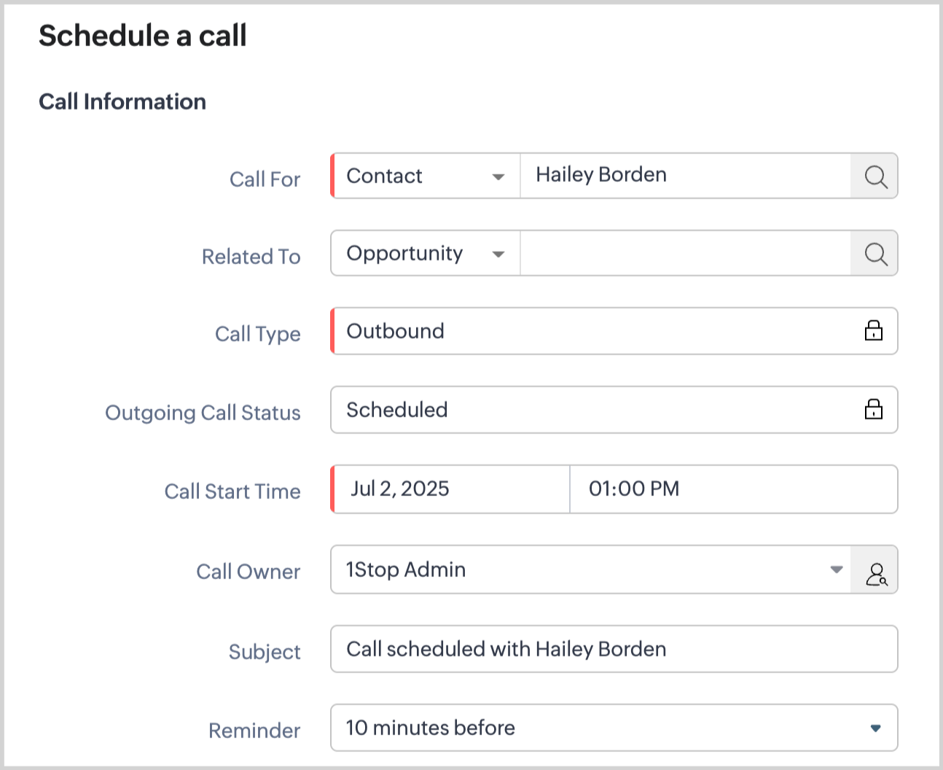Expand the Contact module dropdown in Call For
The width and height of the screenshot is (943, 770).
(x=498, y=176)
